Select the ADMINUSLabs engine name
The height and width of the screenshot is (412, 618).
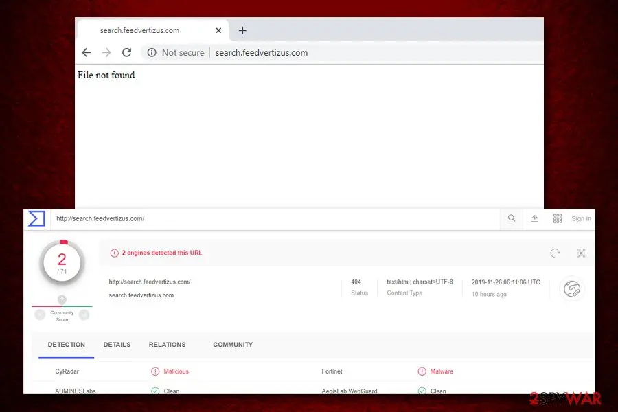click(x=76, y=391)
